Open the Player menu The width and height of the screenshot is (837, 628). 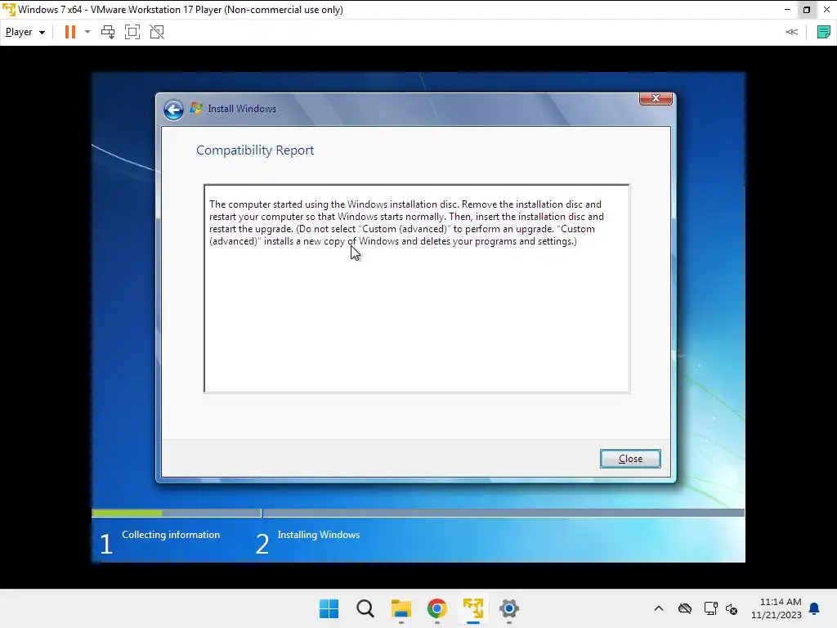click(x=25, y=32)
